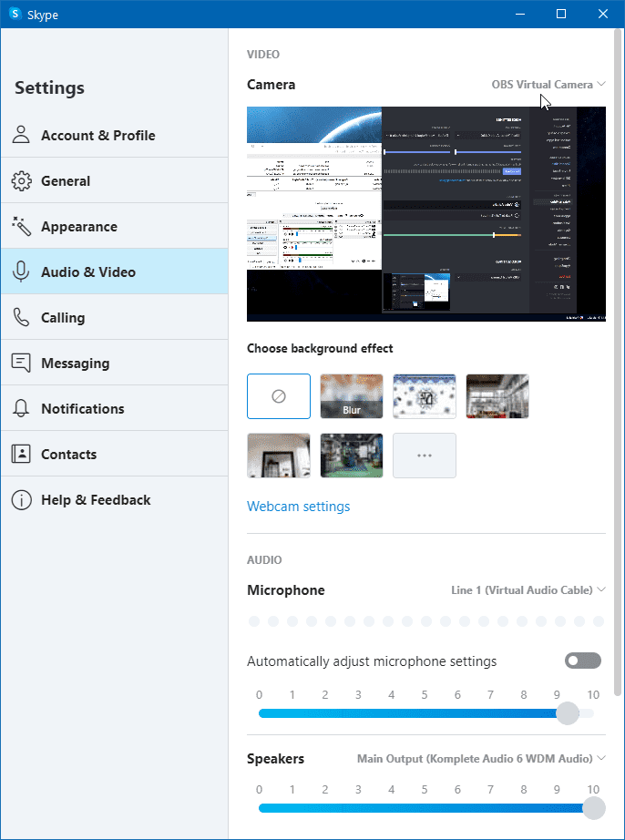
Task: Select the room with doorway background
Action: tap(279, 456)
